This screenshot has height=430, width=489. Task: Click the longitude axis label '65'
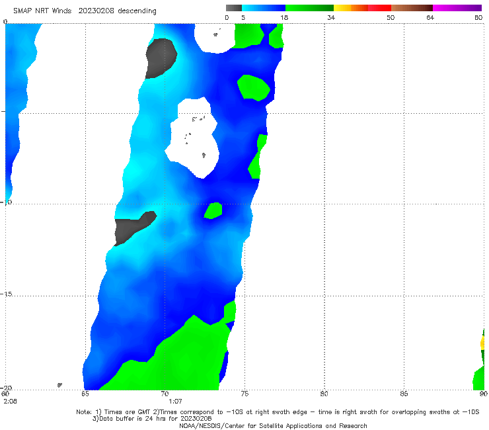pos(85,394)
